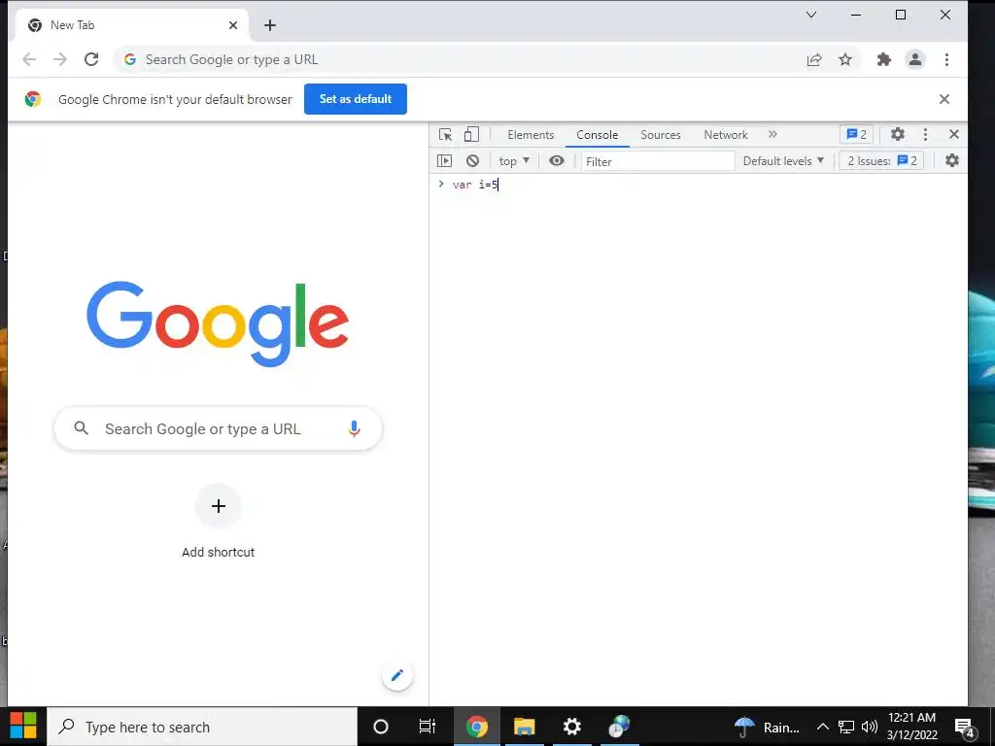The image size is (995, 746).
Task: Create a live expression with eye icon
Action: click(557, 161)
